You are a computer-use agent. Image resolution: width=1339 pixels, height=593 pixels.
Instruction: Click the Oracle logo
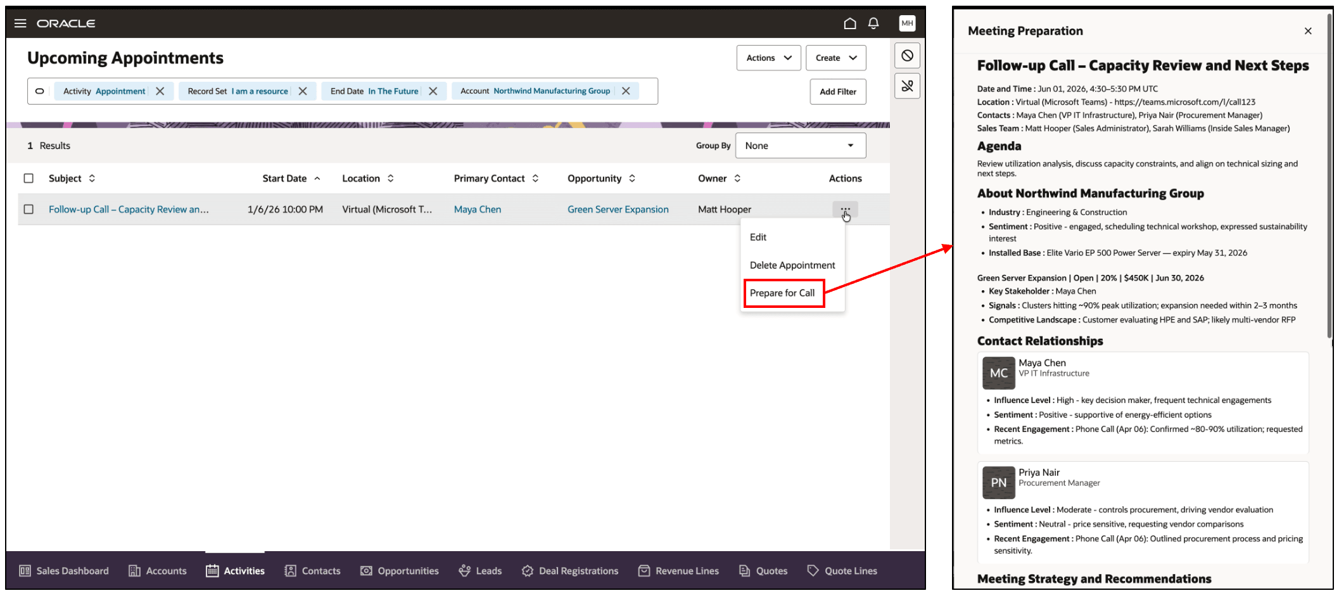point(66,23)
